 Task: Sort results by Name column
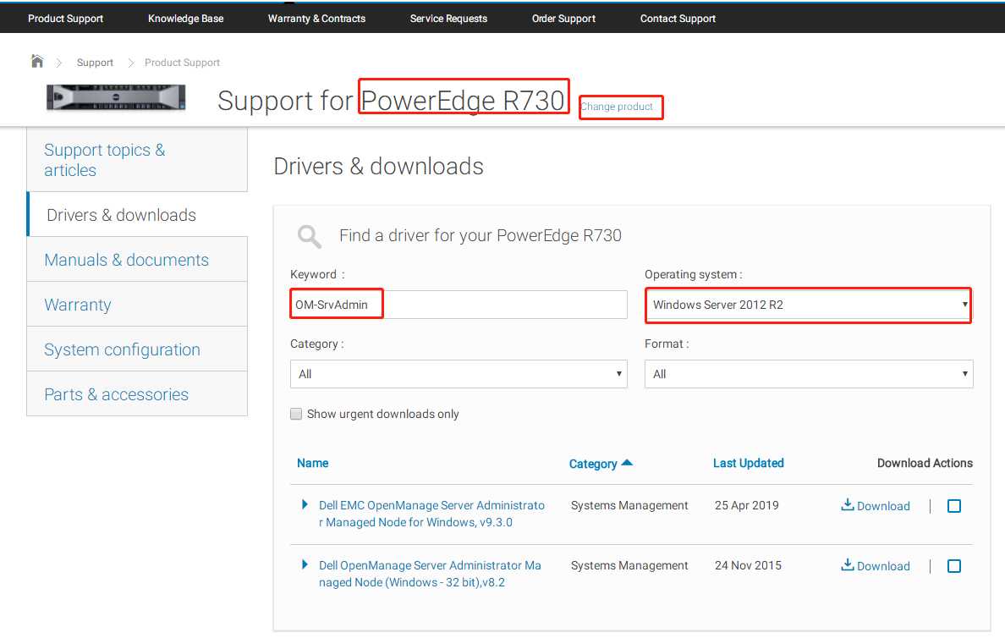point(313,463)
